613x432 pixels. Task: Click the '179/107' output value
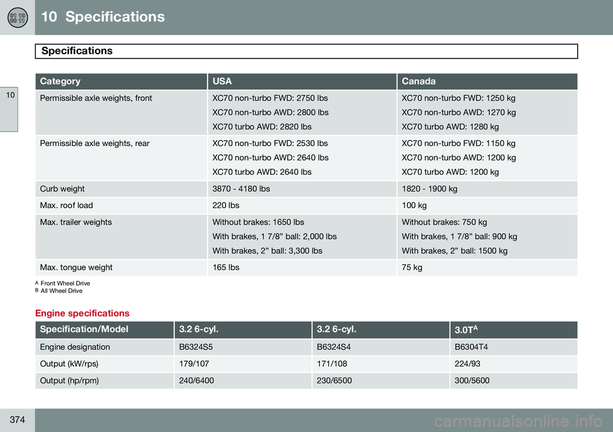point(194,364)
